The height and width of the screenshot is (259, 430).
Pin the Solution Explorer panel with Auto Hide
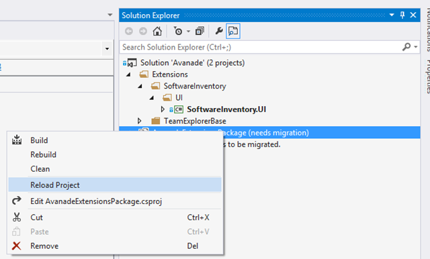[402, 15]
